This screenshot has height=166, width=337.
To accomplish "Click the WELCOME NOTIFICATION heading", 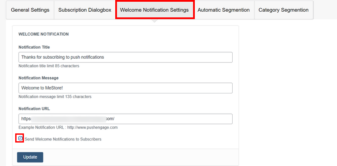I will 43,34.
